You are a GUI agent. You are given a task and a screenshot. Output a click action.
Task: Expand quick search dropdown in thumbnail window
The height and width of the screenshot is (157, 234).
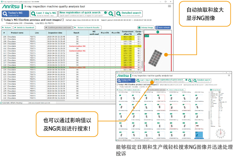tap(186, 80)
